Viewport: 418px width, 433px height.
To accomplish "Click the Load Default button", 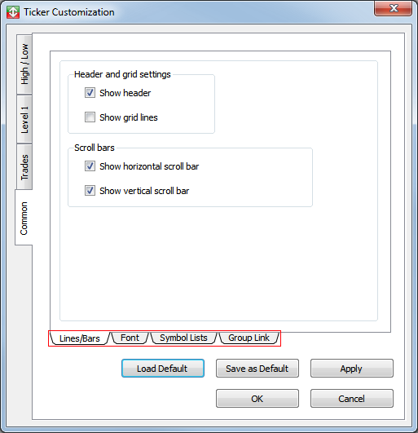I will point(163,369).
